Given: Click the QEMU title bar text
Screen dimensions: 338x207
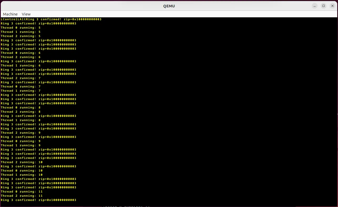Looking at the screenshot, I should click(169, 6).
